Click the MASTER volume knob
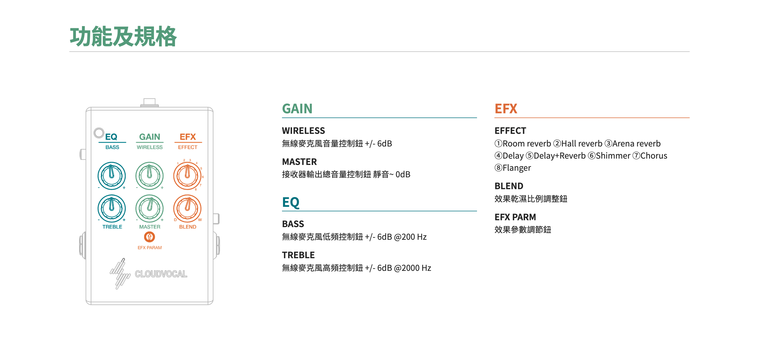The height and width of the screenshot is (352, 759). coord(149,208)
